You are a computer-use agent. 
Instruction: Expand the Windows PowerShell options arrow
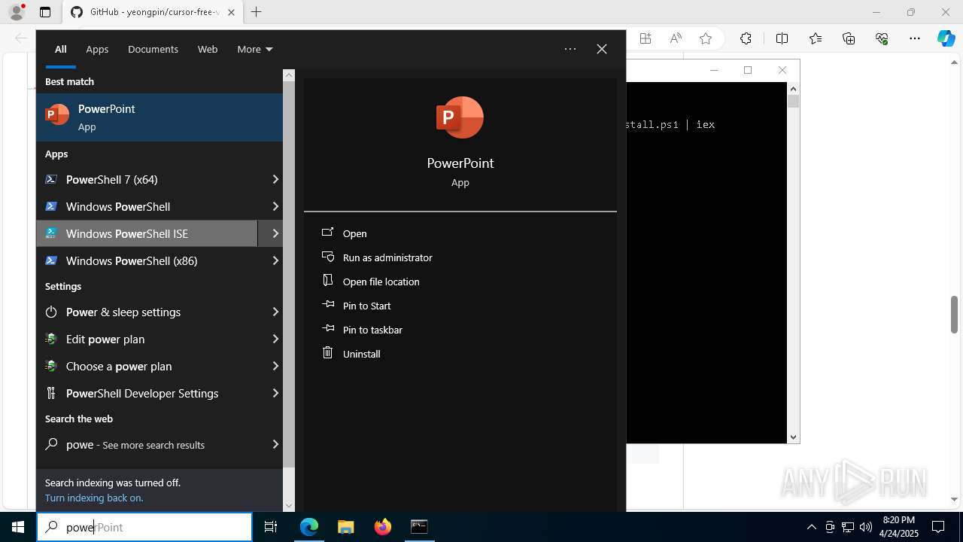coord(275,206)
